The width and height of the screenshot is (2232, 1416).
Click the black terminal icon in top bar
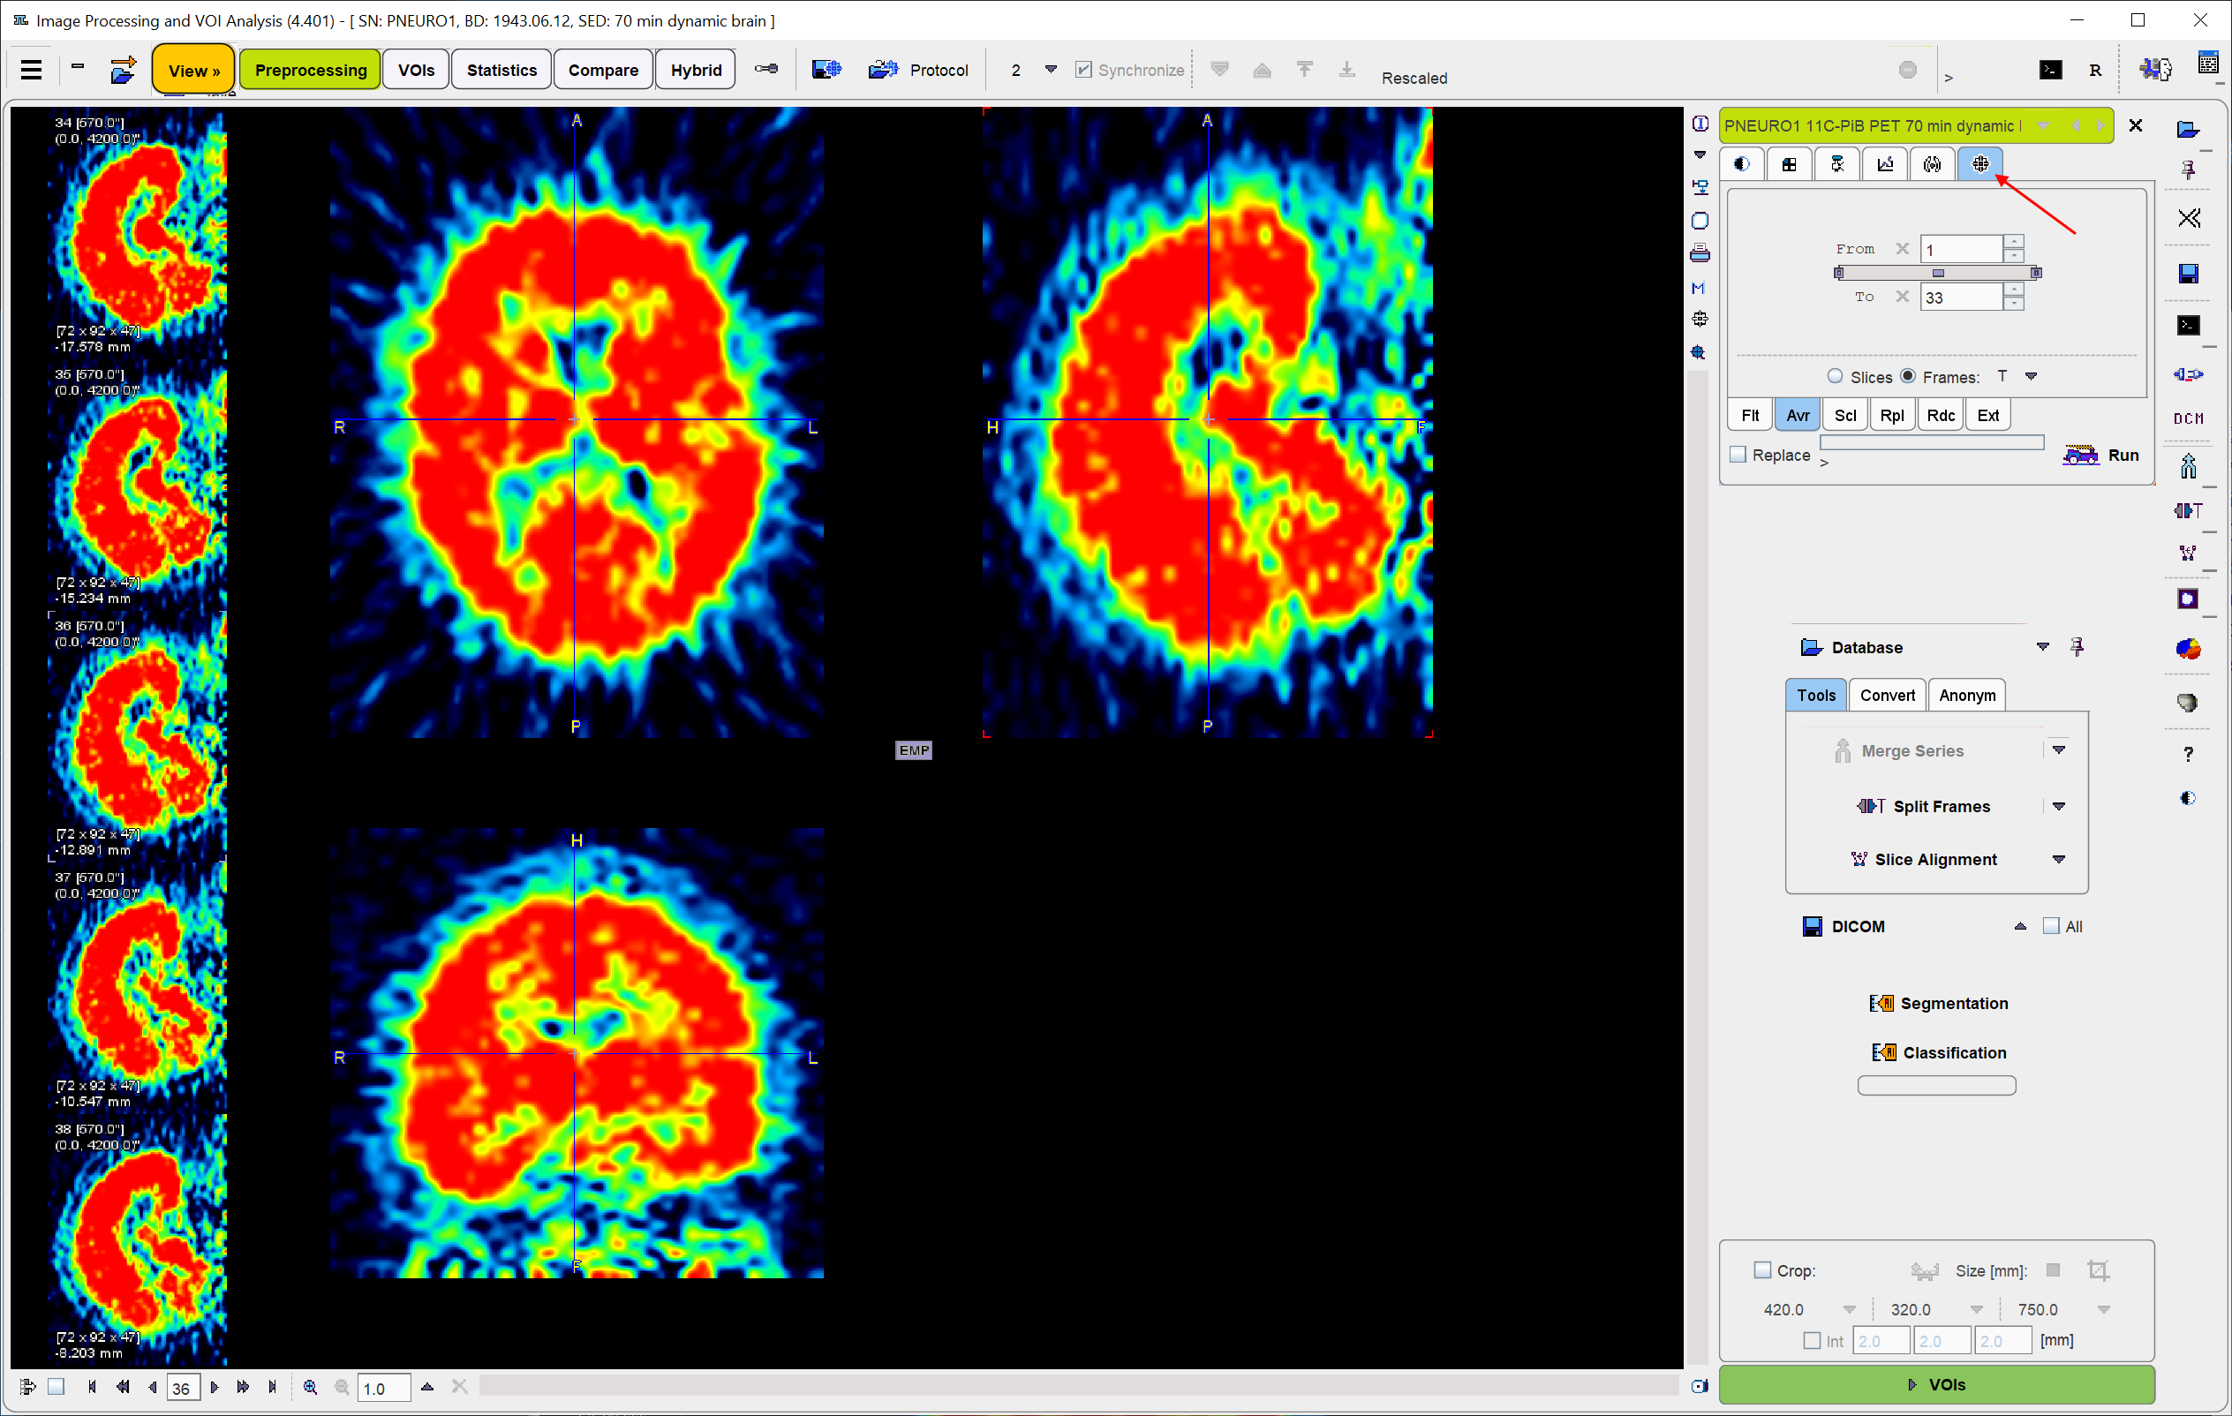coord(2050,70)
